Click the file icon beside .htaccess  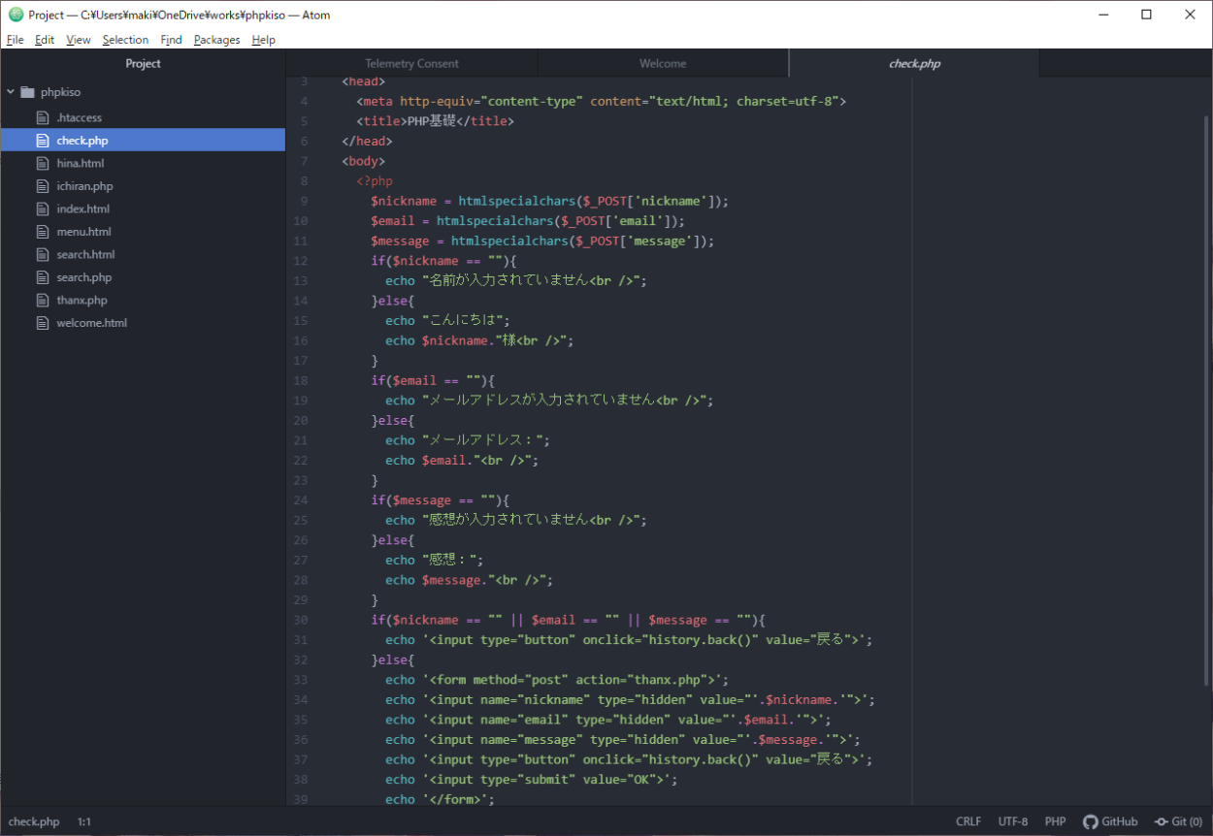[x=42, y=117]
